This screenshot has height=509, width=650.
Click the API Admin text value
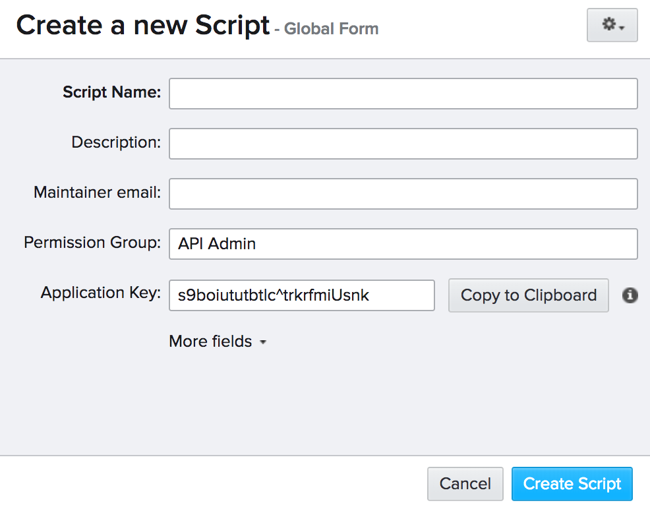[x=217, y=244]
